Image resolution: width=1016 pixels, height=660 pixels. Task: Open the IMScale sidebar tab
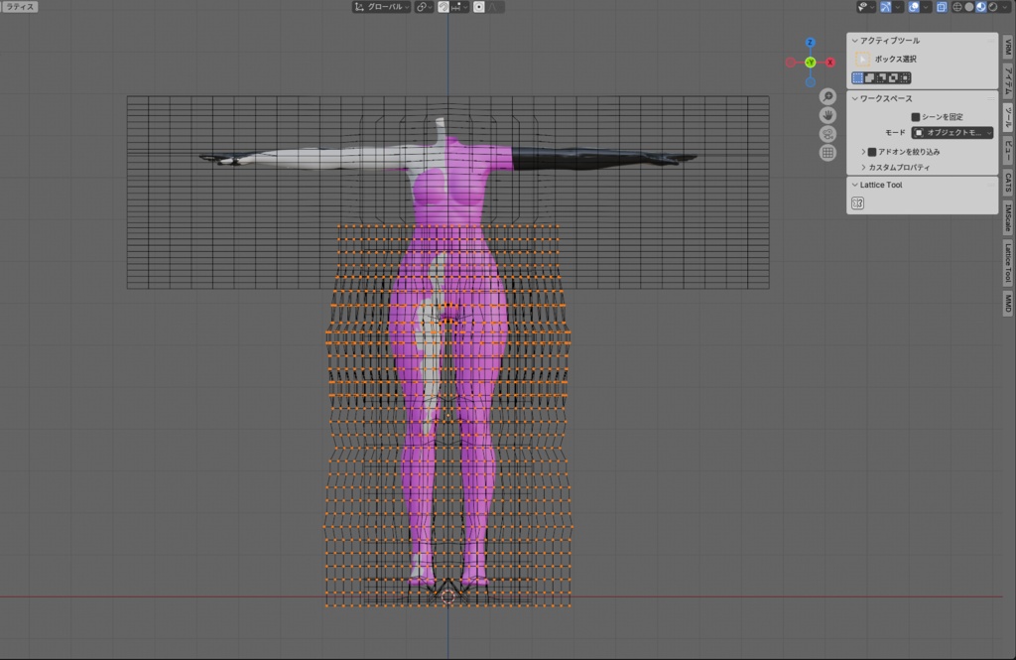[1008, 217]
